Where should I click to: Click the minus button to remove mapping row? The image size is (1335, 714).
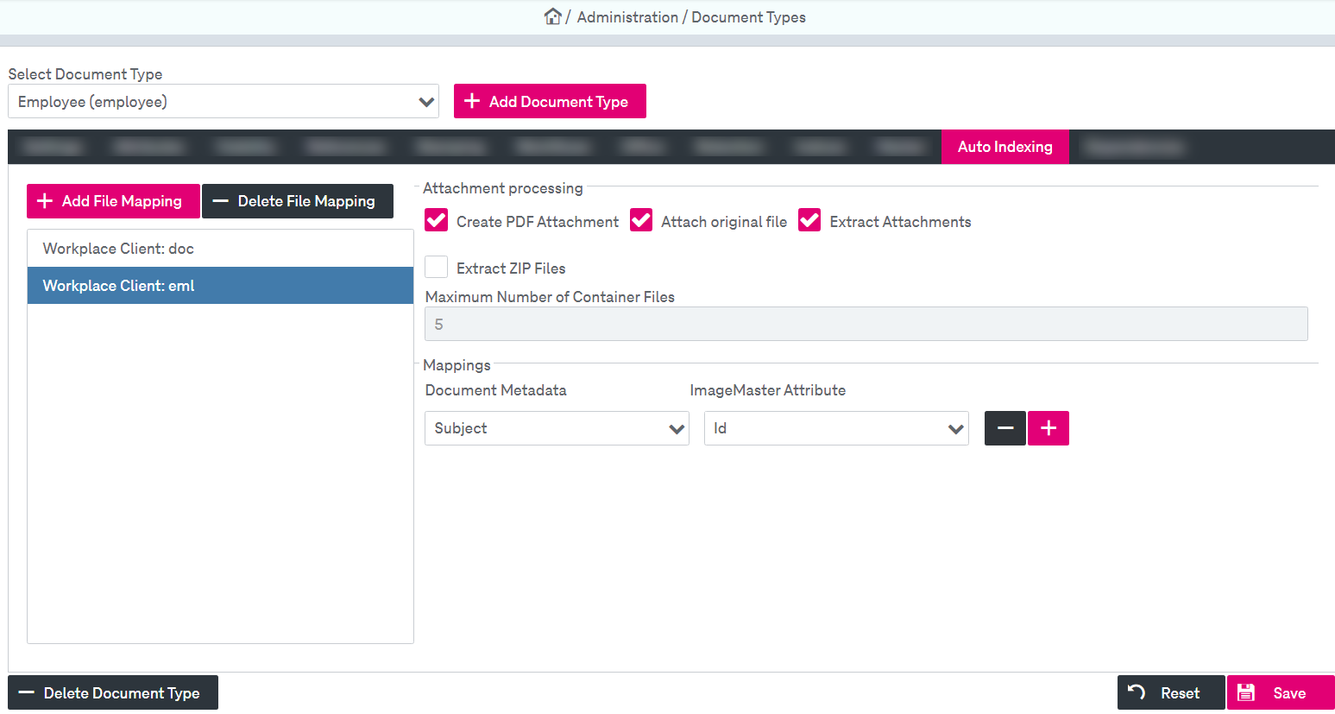pos(1004,428)
